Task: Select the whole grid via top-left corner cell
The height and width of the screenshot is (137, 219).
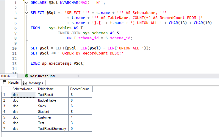Action: point(6,89)
